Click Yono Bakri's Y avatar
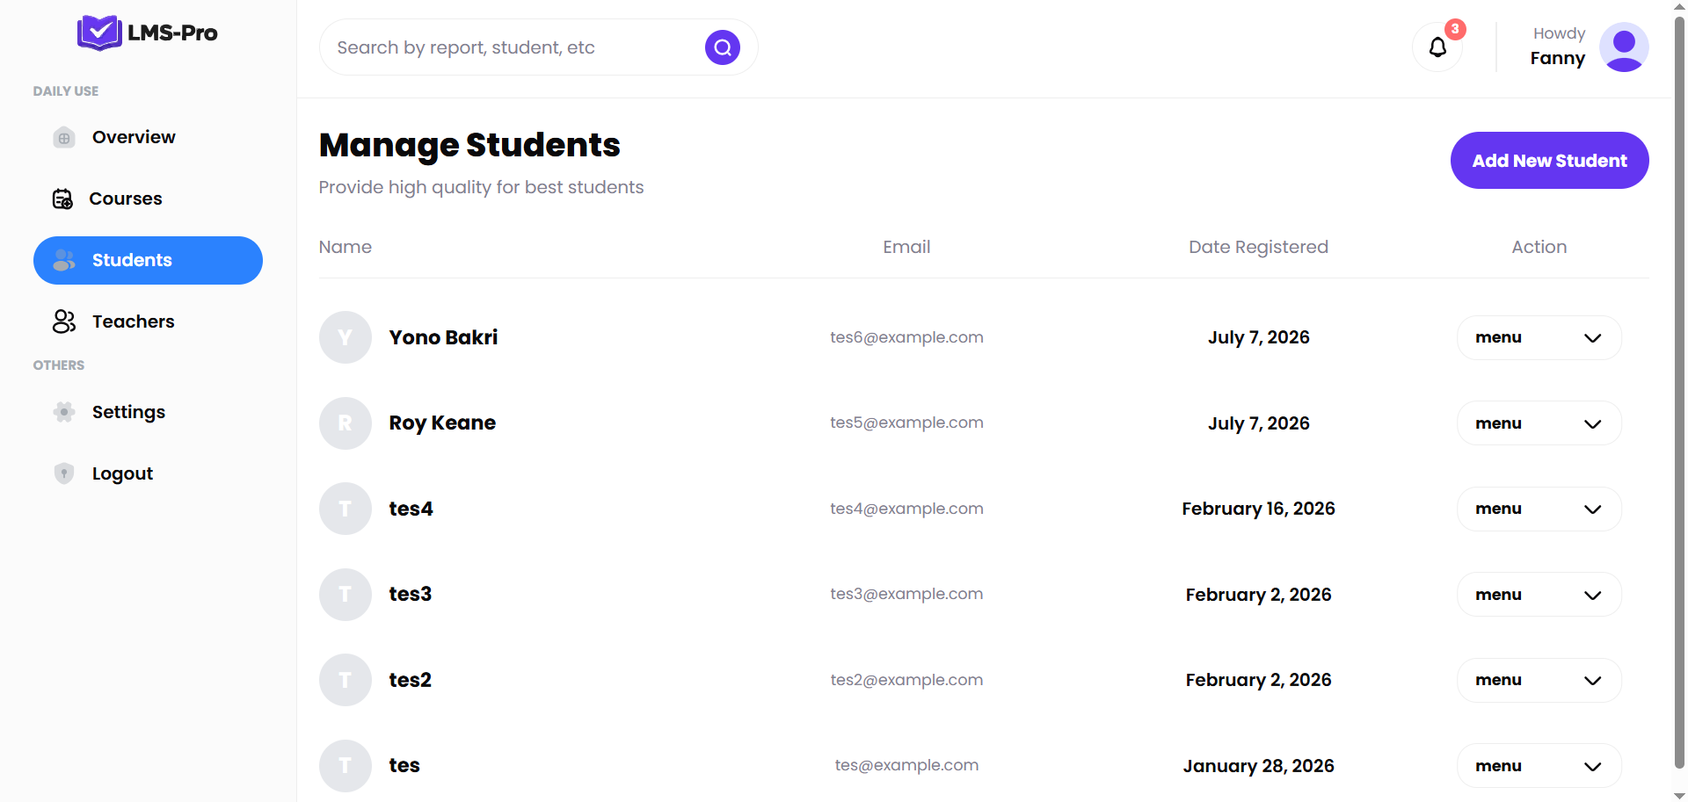Viewport: 1688px width, 802px height. [x=346, y=337]
